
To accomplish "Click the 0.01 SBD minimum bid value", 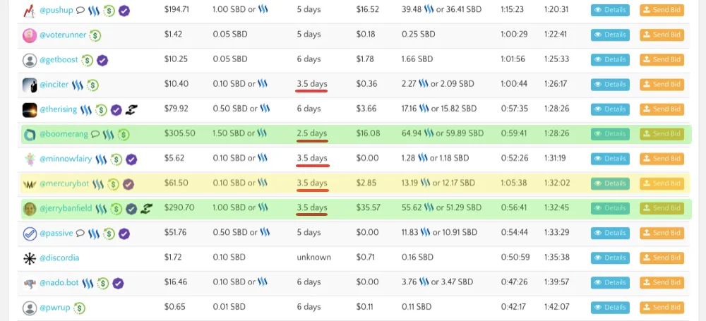I will tap(229, 307).
